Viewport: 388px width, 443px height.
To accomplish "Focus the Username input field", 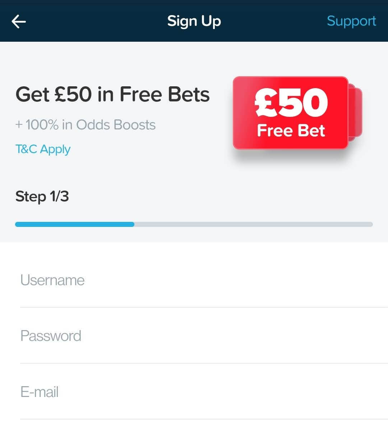I will coord(204,280).
